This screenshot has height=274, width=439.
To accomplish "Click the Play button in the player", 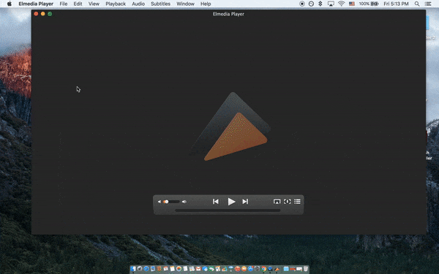I will (231, 202).
